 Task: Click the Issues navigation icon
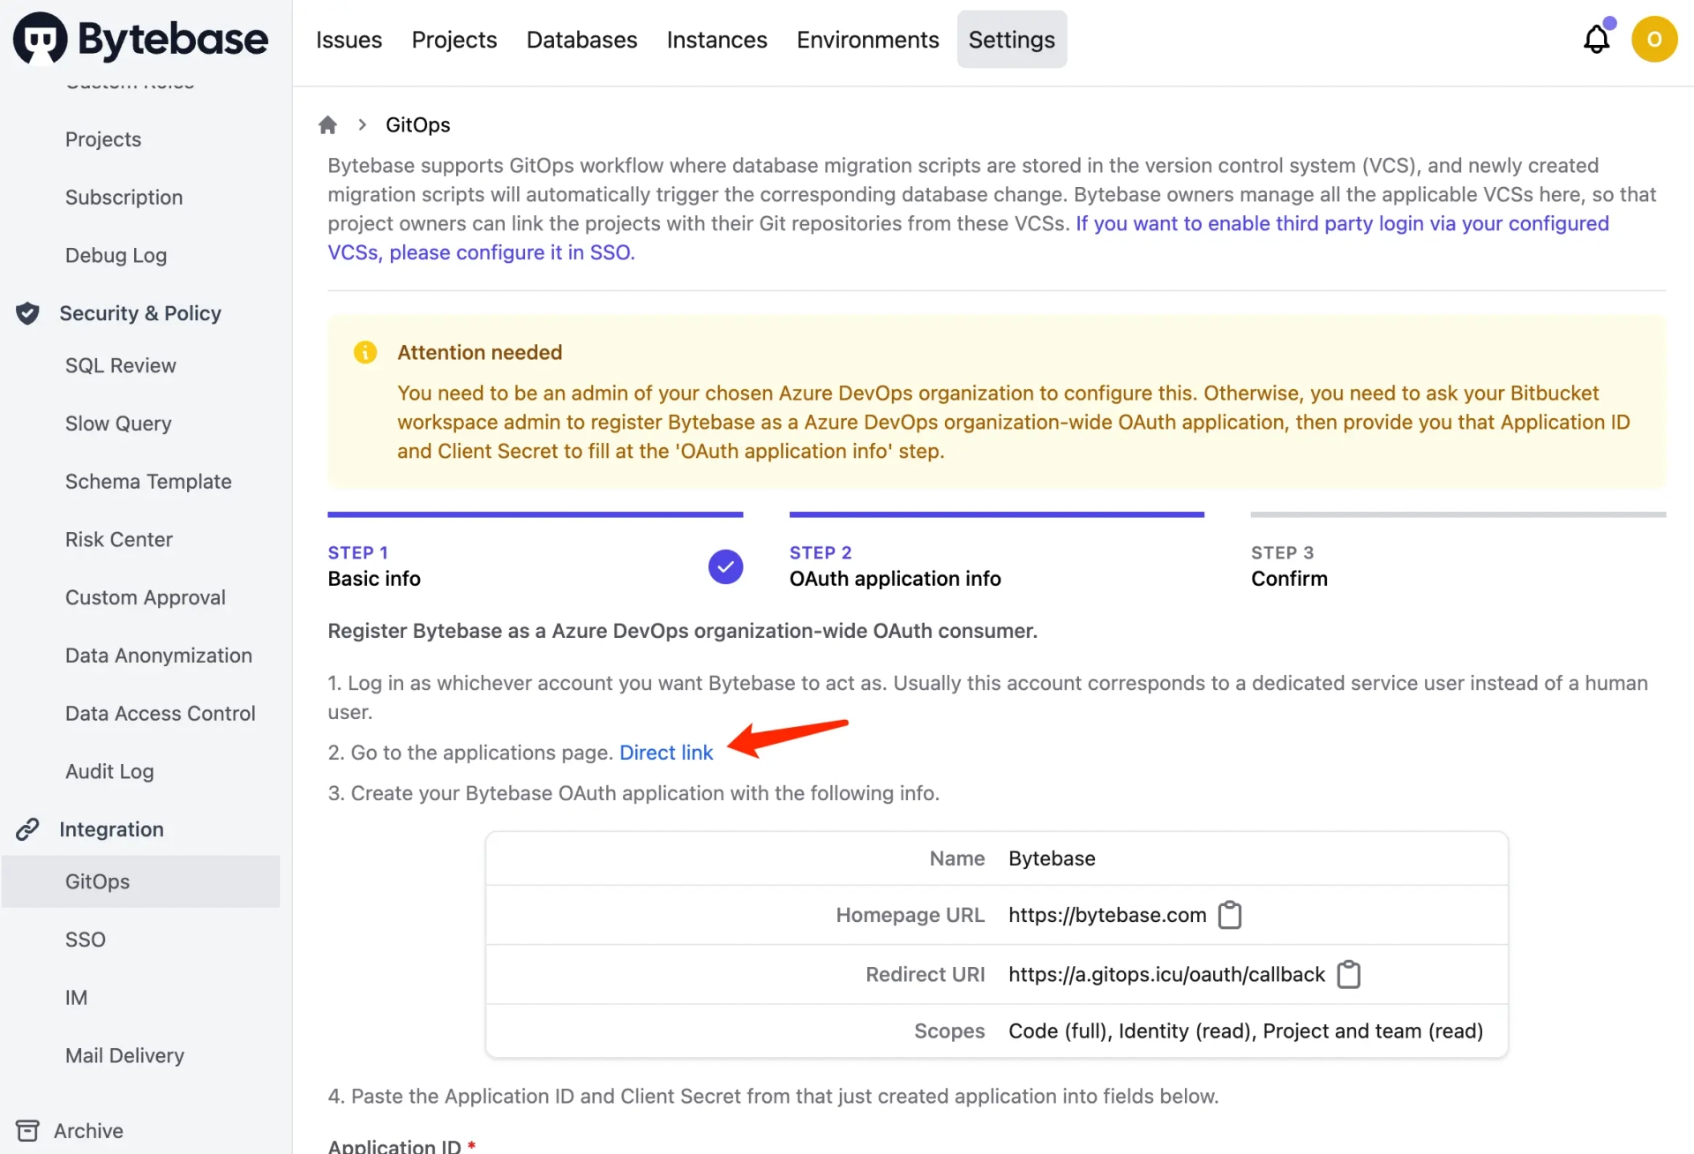click(349, 39)
